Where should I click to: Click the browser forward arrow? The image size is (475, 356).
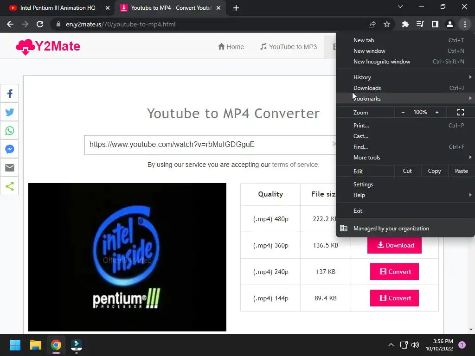point(25,24)
